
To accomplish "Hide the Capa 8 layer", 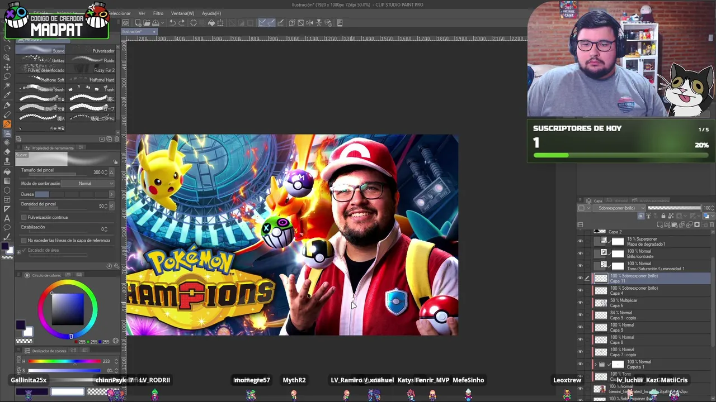I will point(580,339).
